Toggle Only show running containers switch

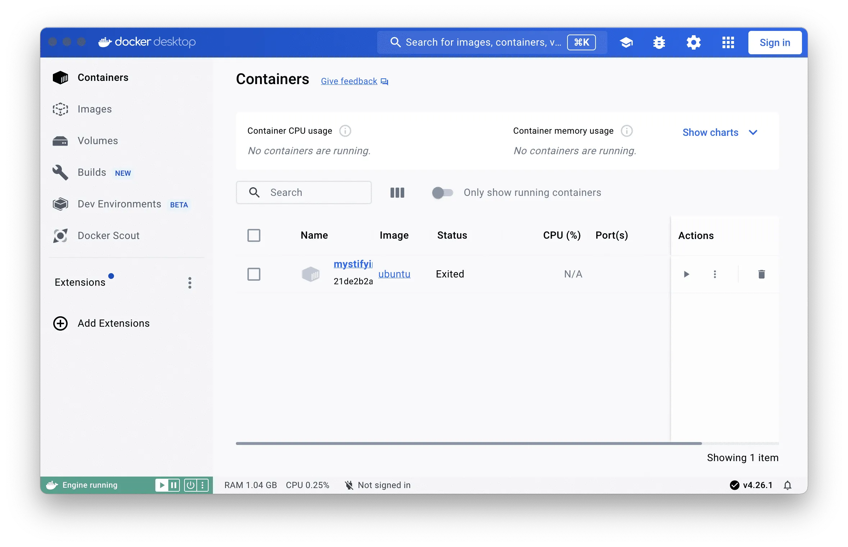click(x=442, y=193)
